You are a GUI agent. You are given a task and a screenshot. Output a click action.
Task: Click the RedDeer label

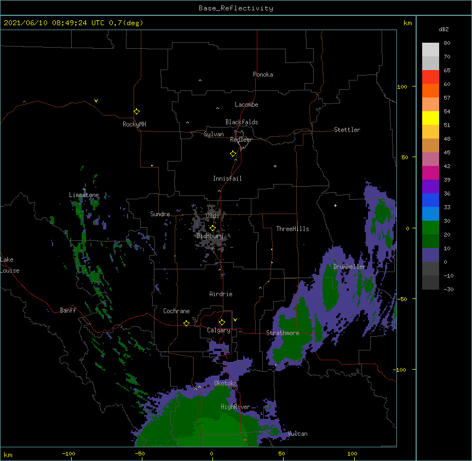point(241,140)
